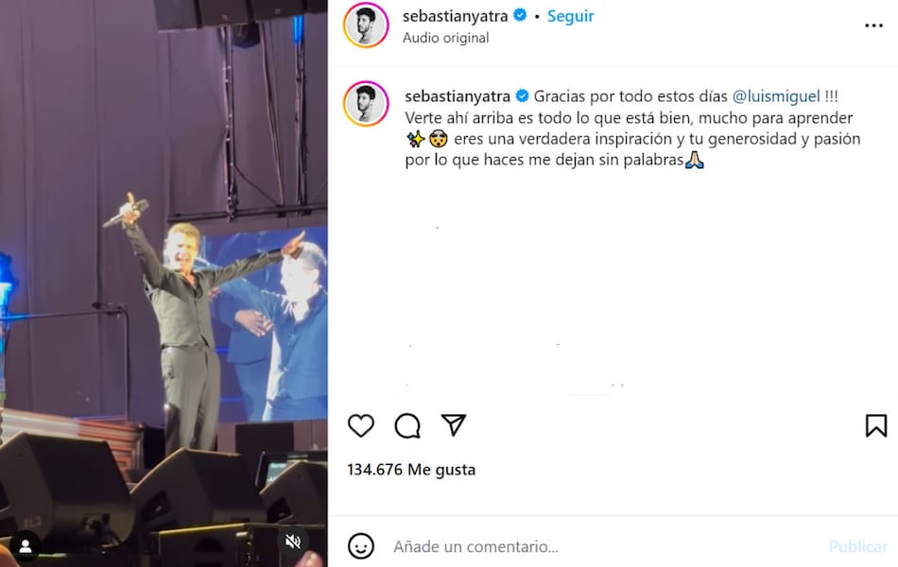
Task: Open Audio original link
Action: coord(445,38)
